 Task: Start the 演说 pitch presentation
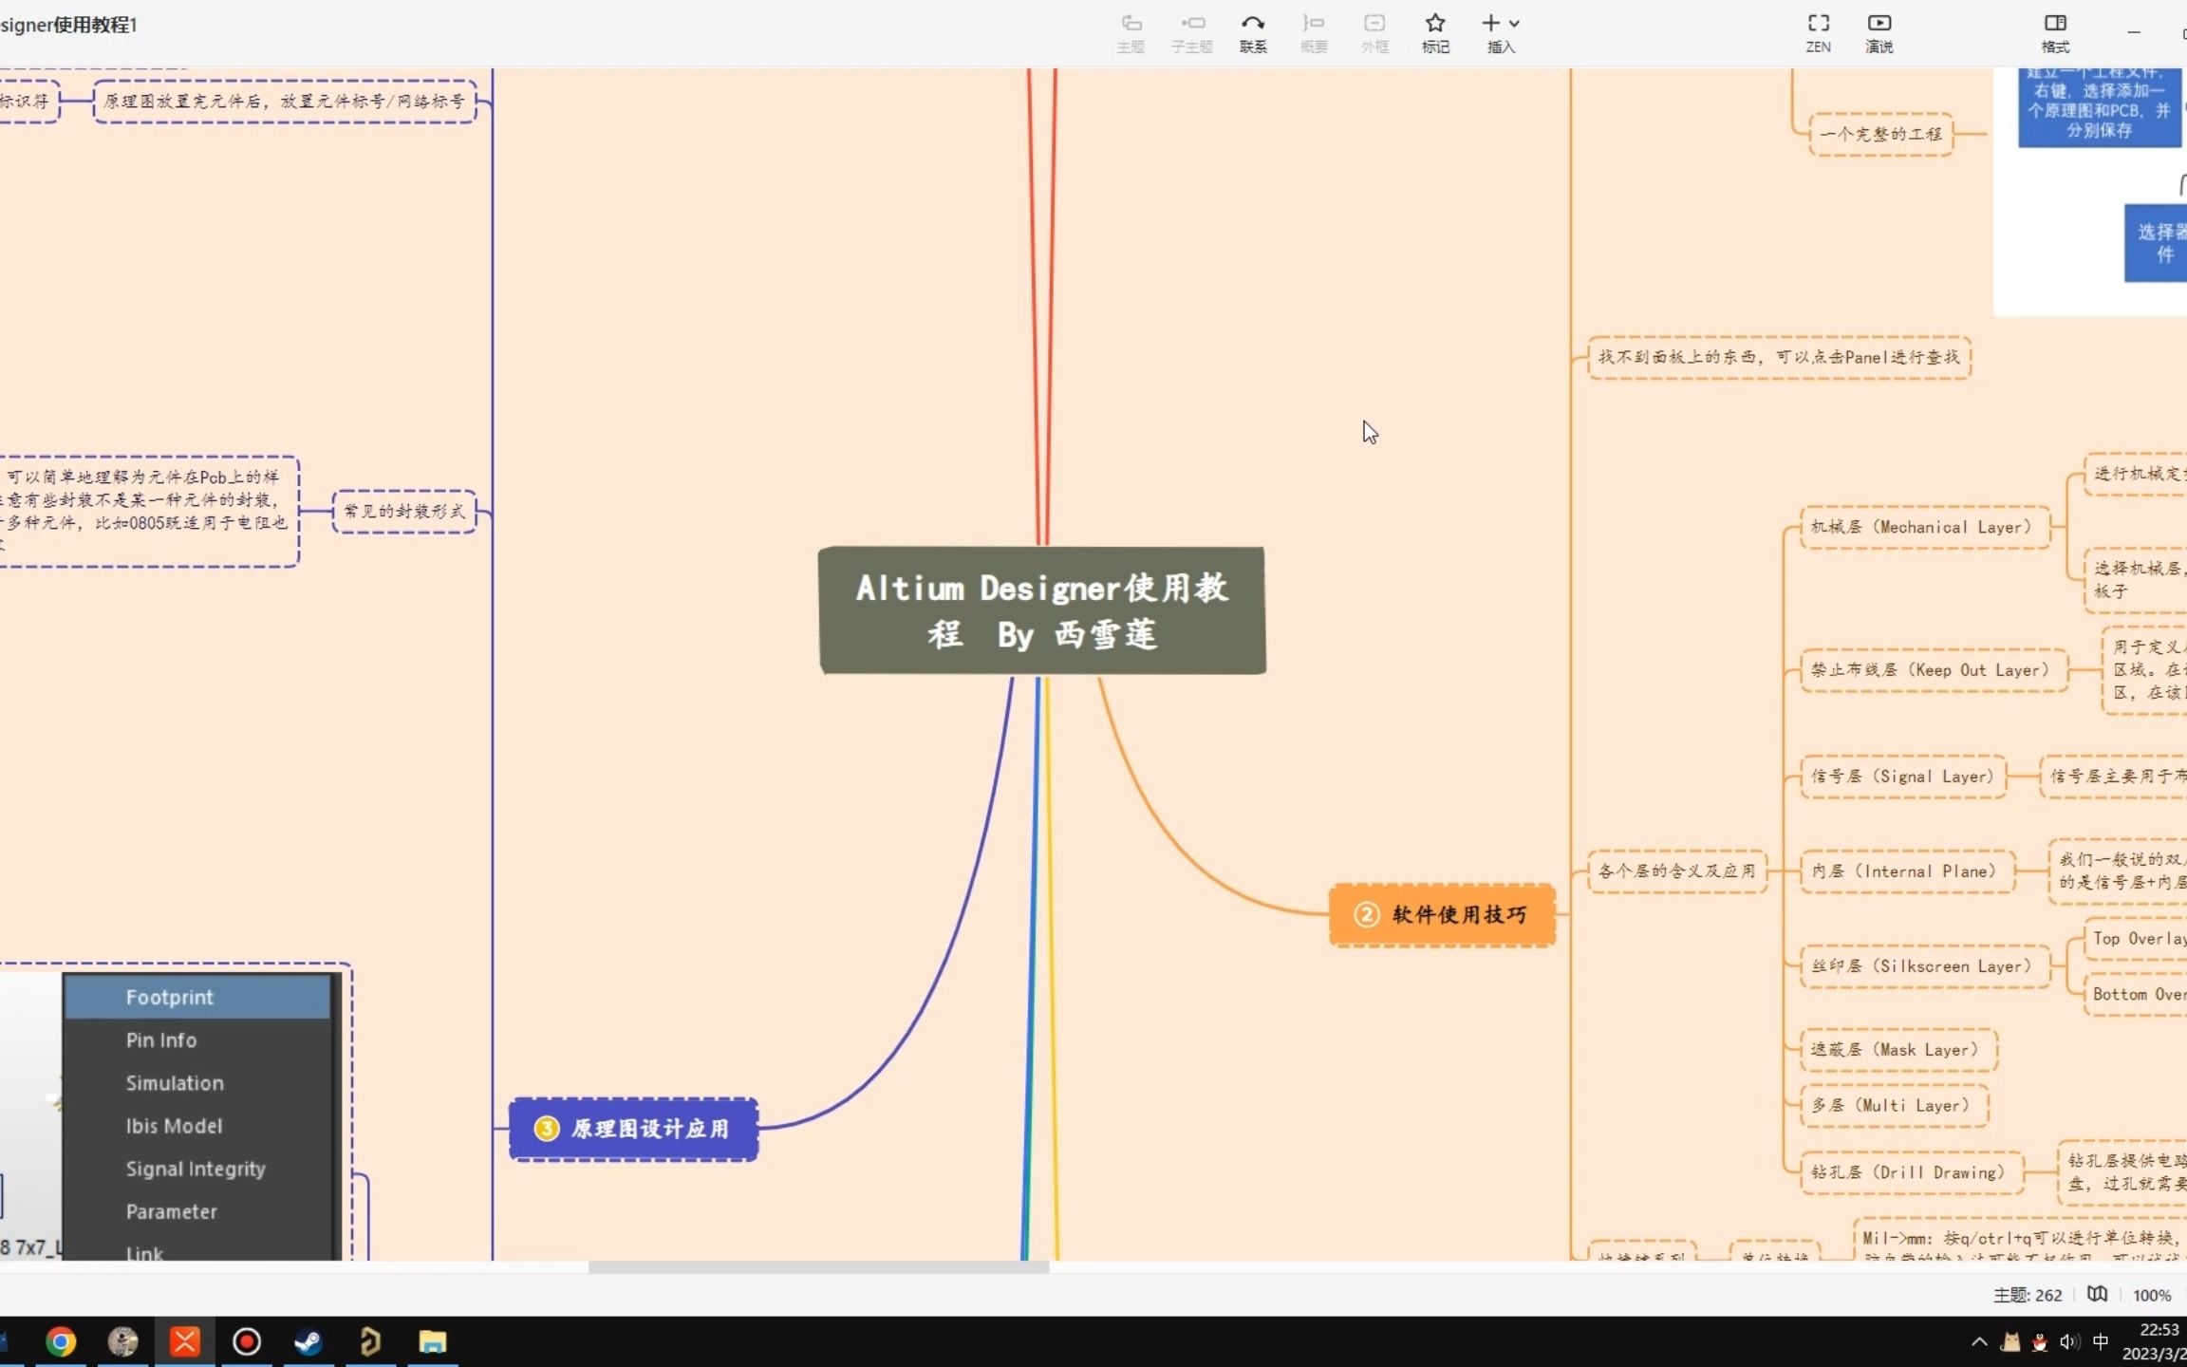tap(1879, 33)
